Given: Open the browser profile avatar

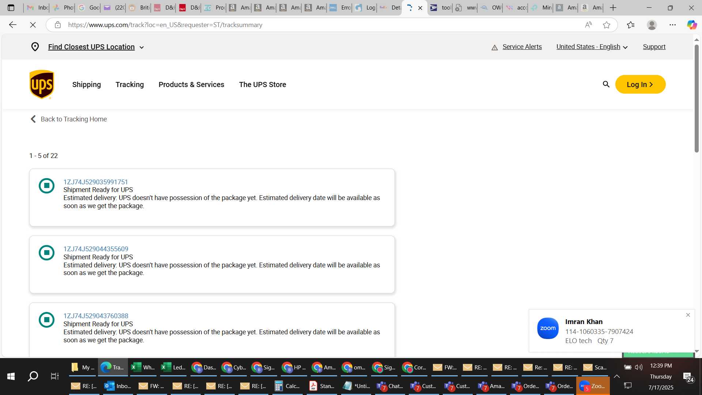Looking at the screenshot, I should point(652,25).
